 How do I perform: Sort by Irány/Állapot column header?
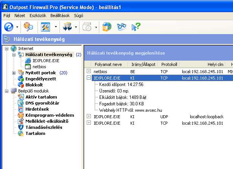point(143,64)
